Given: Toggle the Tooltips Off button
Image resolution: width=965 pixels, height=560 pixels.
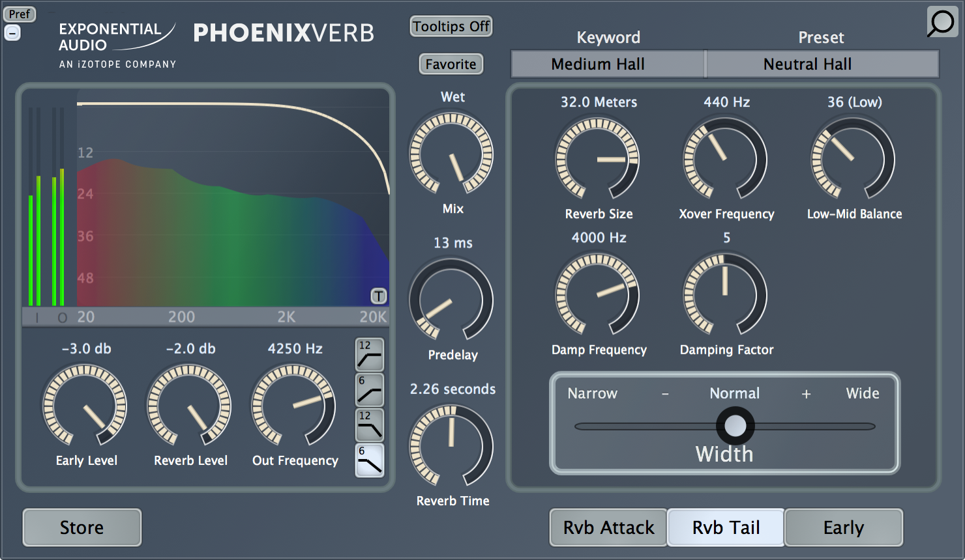Looking at the screenshot, I should (x=451, y=27).
